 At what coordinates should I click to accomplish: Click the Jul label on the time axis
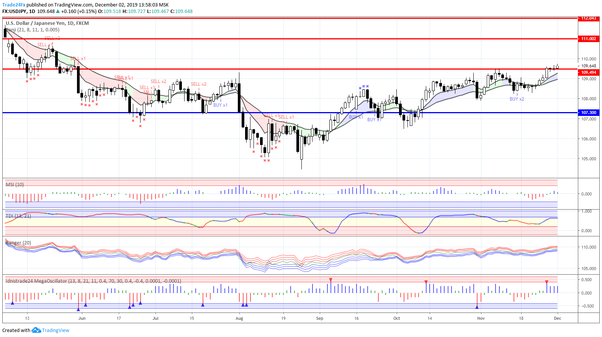155,318
